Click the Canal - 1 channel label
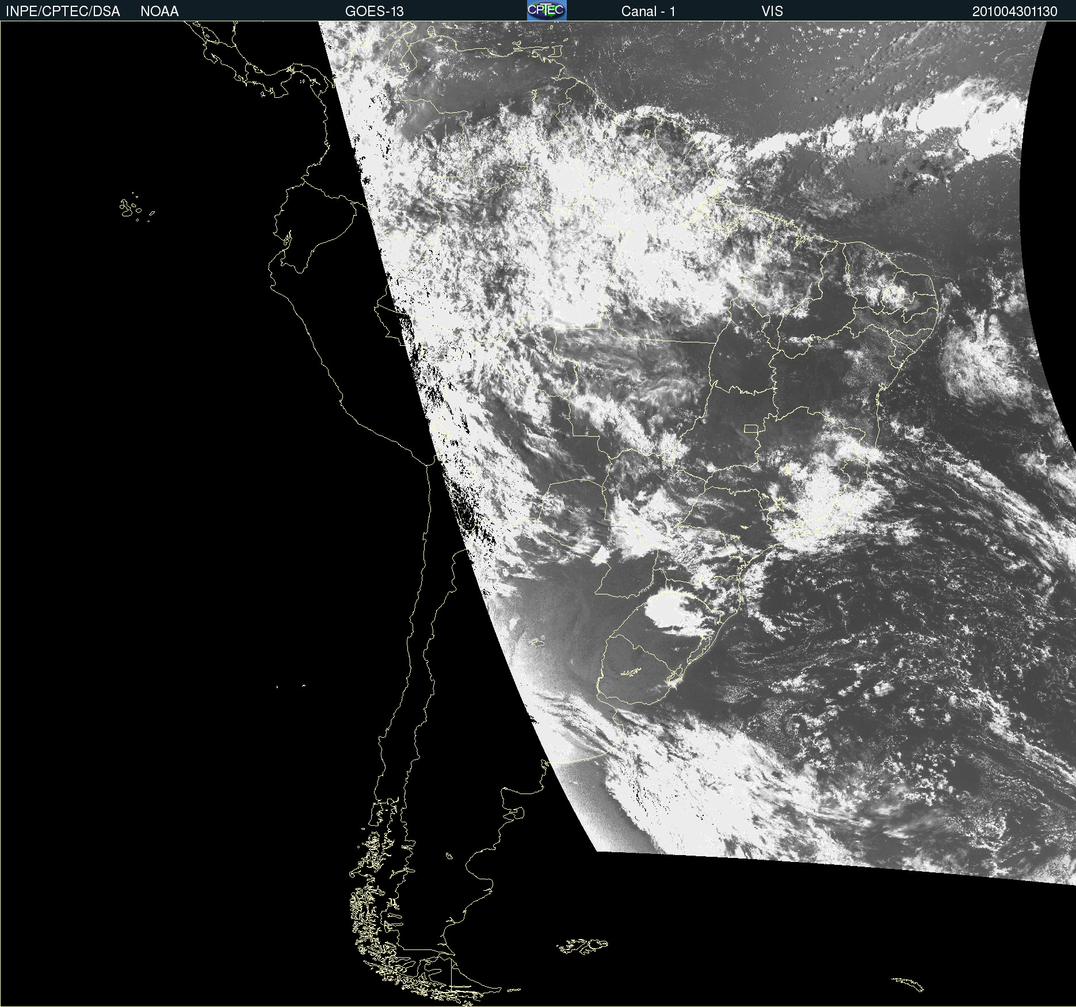This screenshot has width=1076, height=1007. click(648, 12)
